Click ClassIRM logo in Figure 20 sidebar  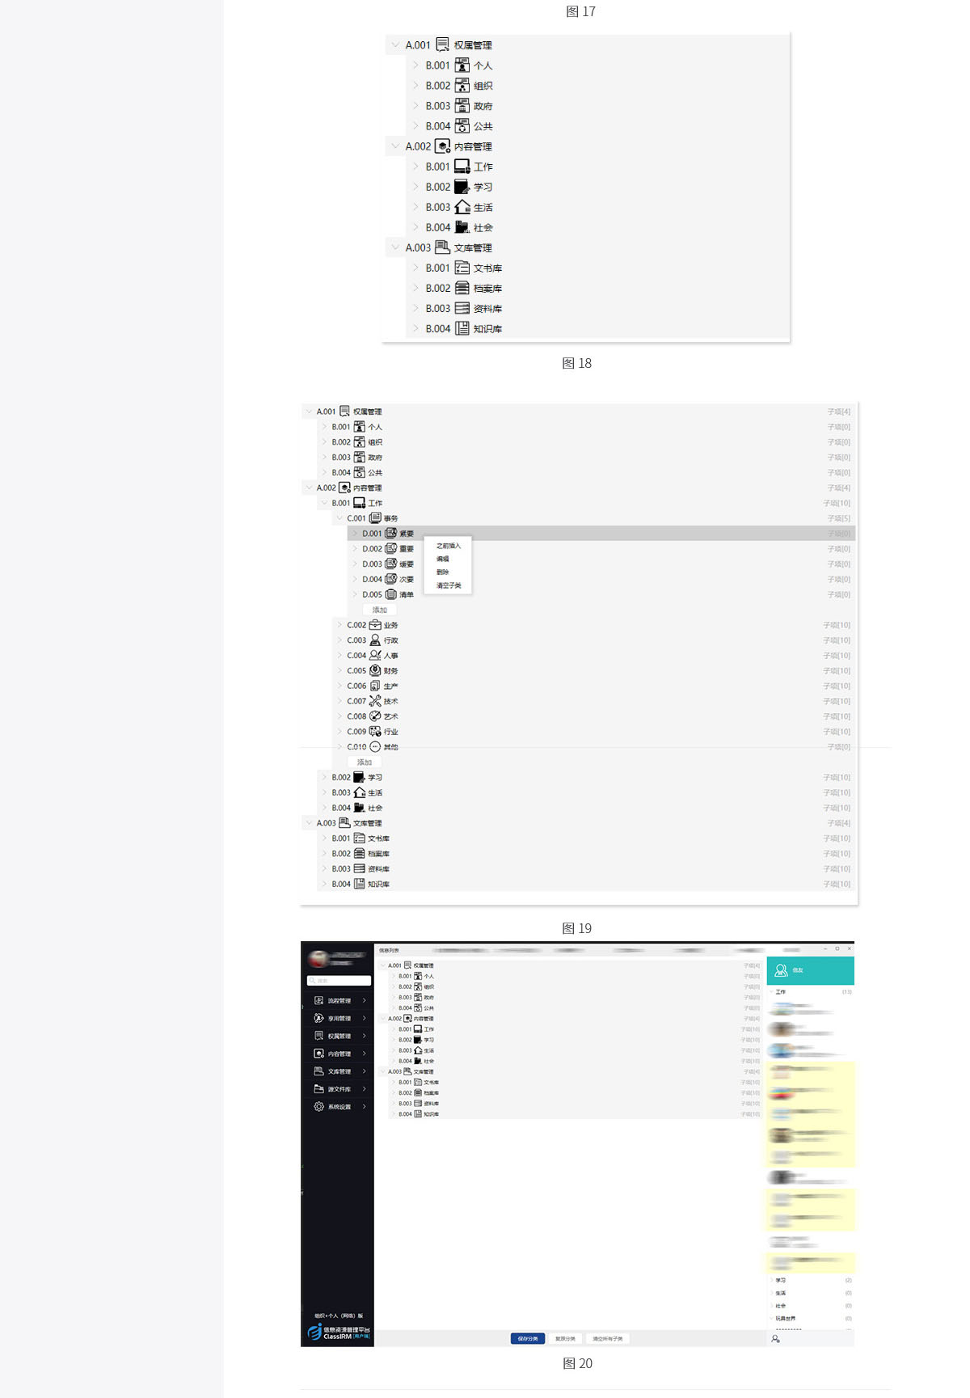tap(339, 1332)
